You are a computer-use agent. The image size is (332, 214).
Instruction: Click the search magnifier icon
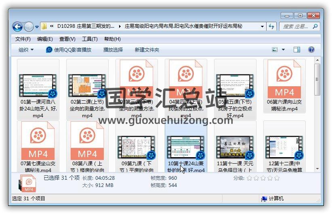pos(315,27)
